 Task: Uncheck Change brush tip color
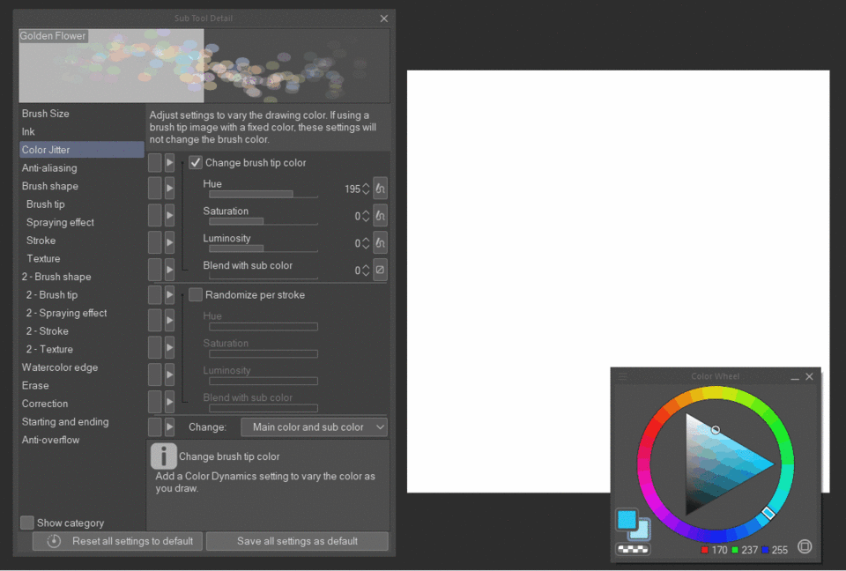[196, 162]
